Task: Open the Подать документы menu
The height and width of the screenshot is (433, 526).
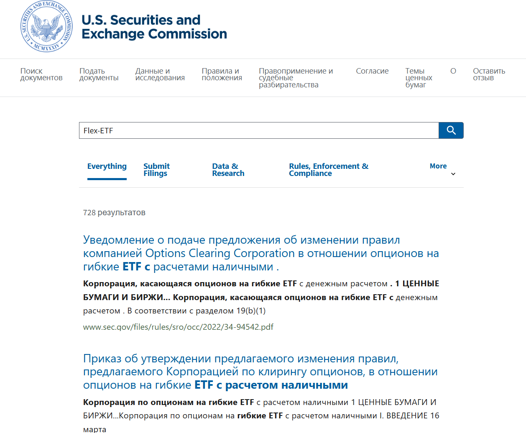Action: (x=99, y=74)
